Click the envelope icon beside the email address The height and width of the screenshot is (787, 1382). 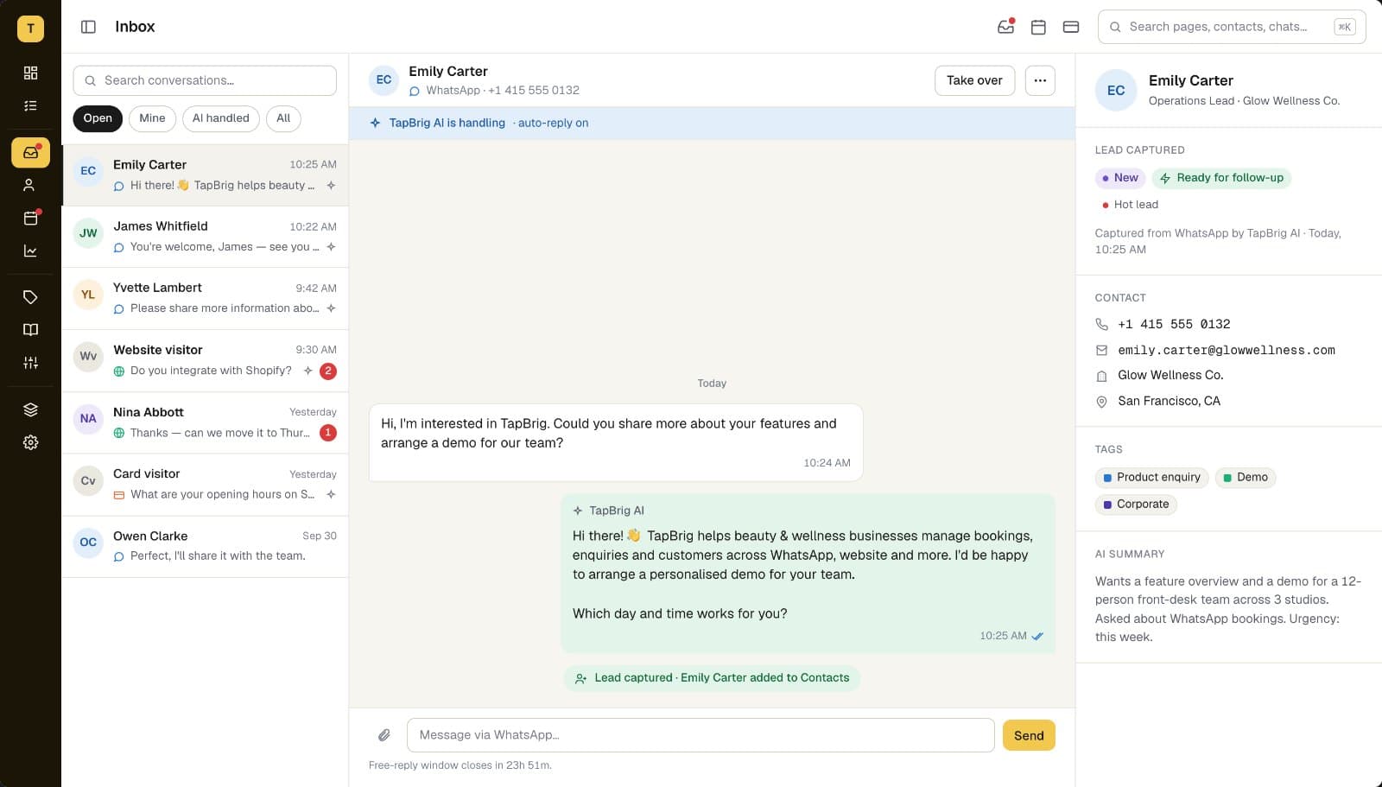tap(1101, 350)
